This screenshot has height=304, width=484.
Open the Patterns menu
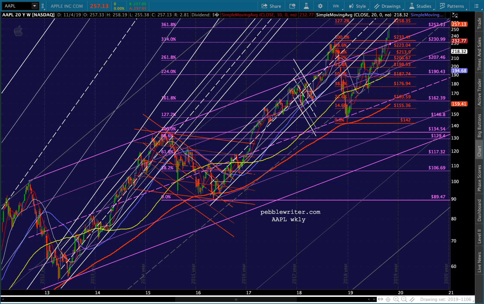tap(452, 6)
